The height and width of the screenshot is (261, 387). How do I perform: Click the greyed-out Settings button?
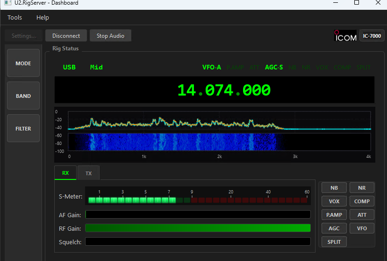click(24, 36)
